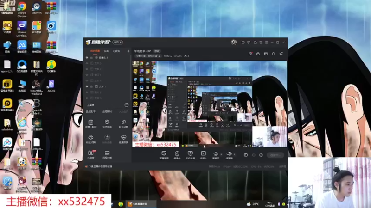Click the room ID 585265 text
Screen dimensions: 371x208
[178, 56]
